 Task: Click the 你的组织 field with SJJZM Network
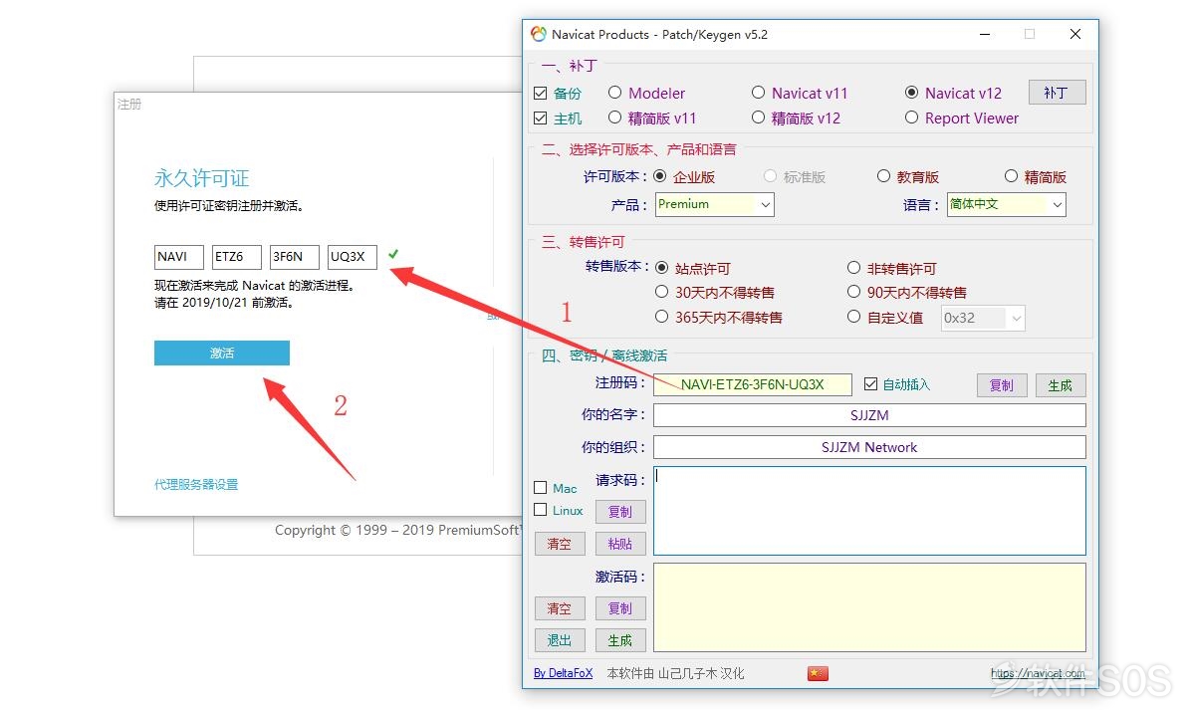[869, 447]
